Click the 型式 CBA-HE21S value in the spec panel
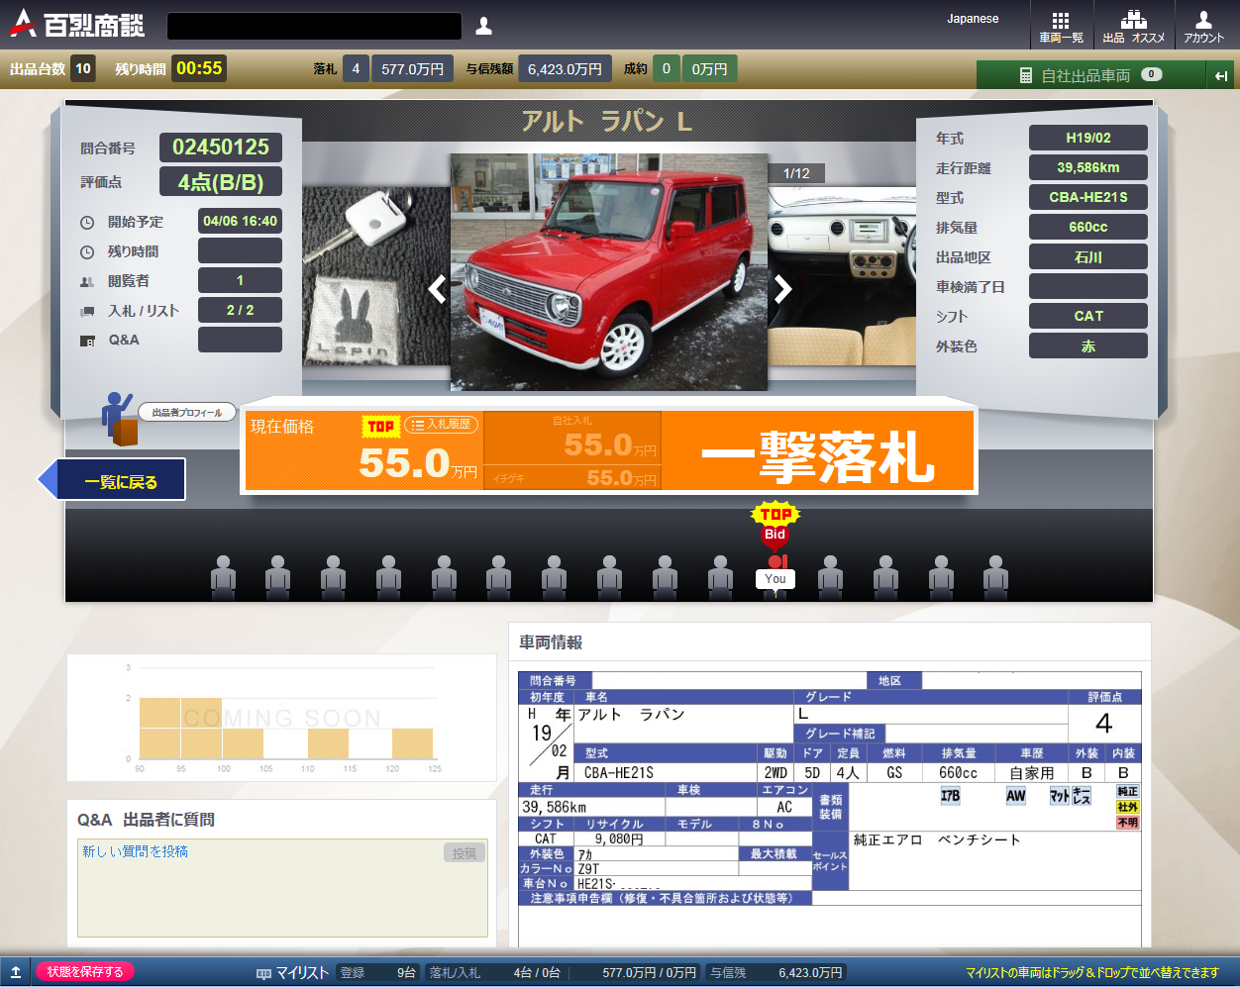1240x987 pixels. coord(1088,197)
